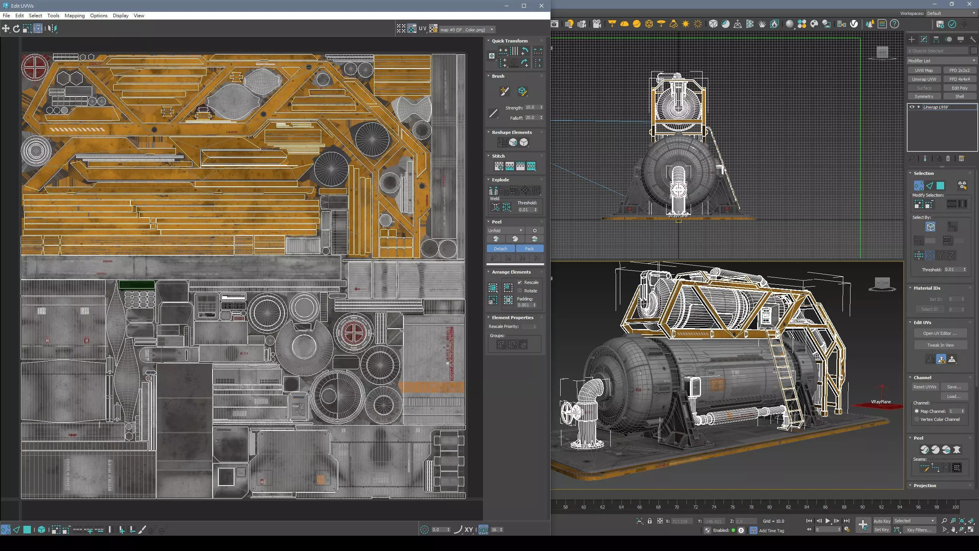Open the Mapping menu in Edit UVWs
The height and width of the screenshot is (551, 979).
(x=75, y=16)
